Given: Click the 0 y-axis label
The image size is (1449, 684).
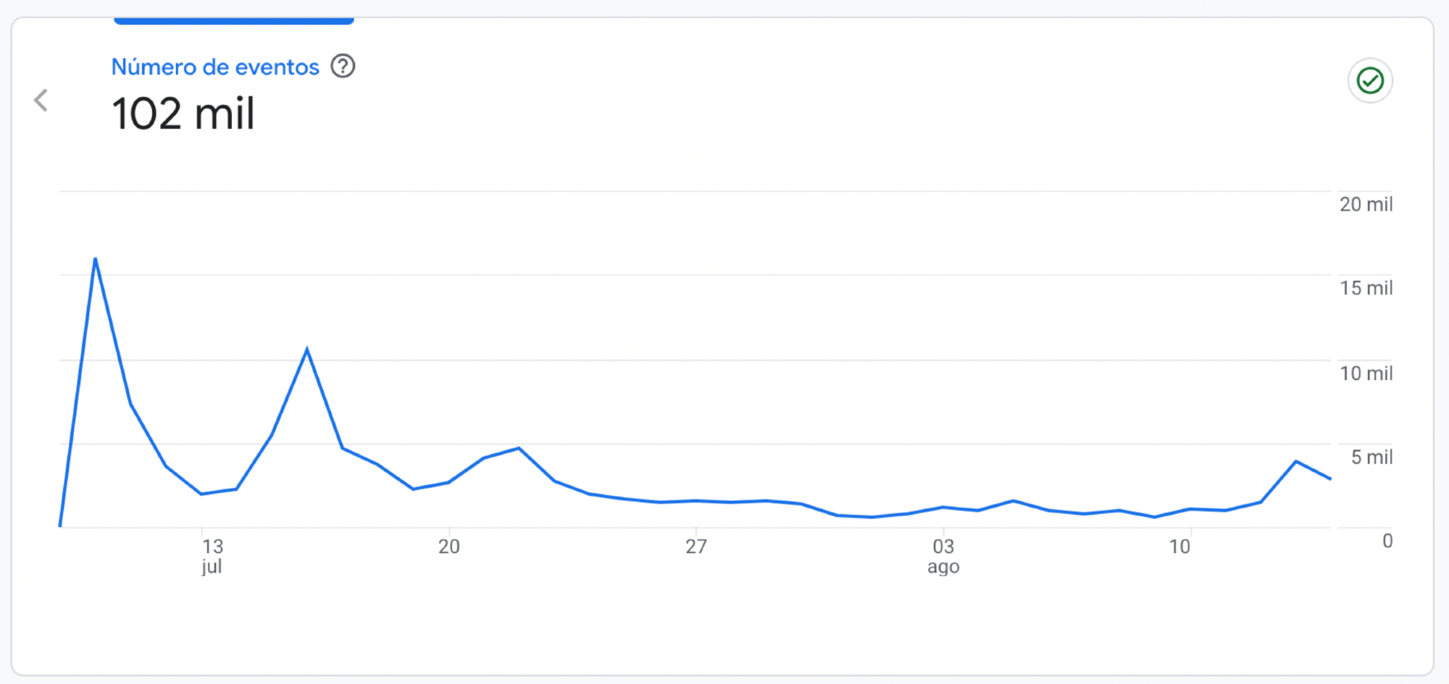Looking at the screenshot, I should [x=1387, y=541].
